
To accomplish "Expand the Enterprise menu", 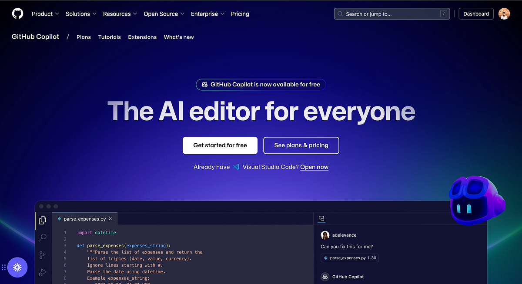I will (x=207, y=14).
